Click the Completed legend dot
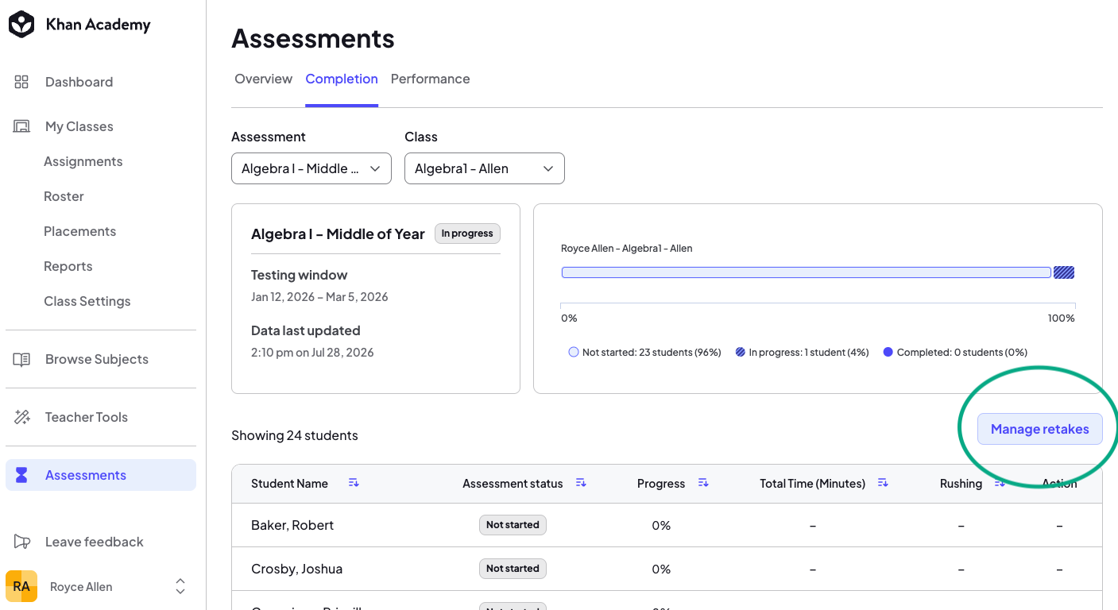 tap(888, 352)
